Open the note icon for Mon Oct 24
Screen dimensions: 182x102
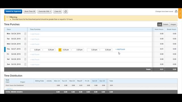pyautogui.click(x=25, y=34)
